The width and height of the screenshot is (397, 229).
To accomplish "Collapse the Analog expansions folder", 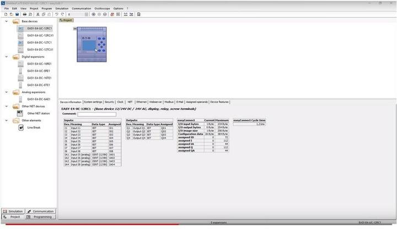I will click(7, 92).
